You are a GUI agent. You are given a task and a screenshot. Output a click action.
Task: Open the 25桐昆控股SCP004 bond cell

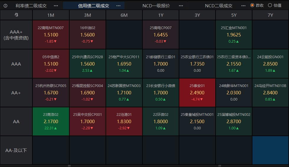pyautogui.click(x=88, y=93)
